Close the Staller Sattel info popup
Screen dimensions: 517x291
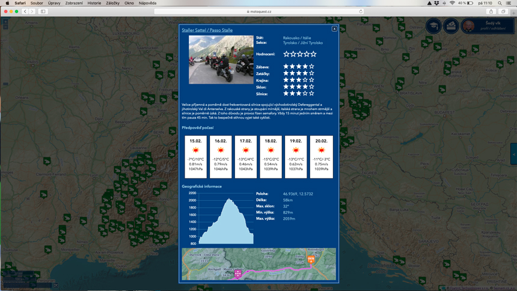coord(334,29)
